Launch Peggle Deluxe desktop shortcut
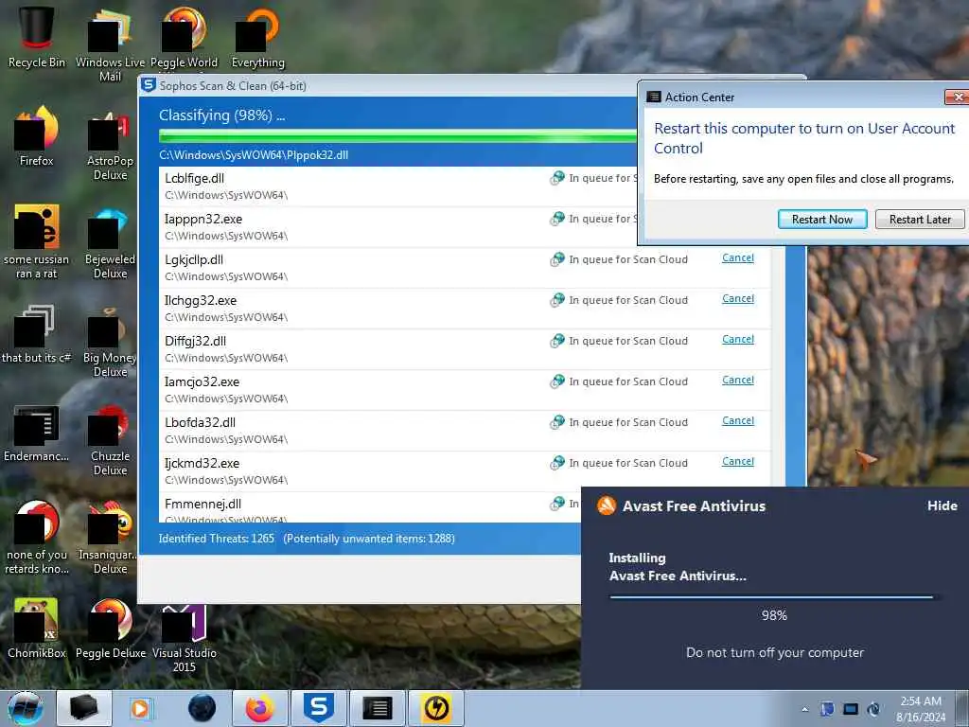Screen dimensions: 969x727 coord(110,629)
